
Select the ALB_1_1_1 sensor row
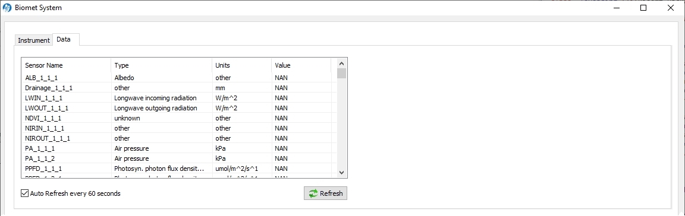179,78
